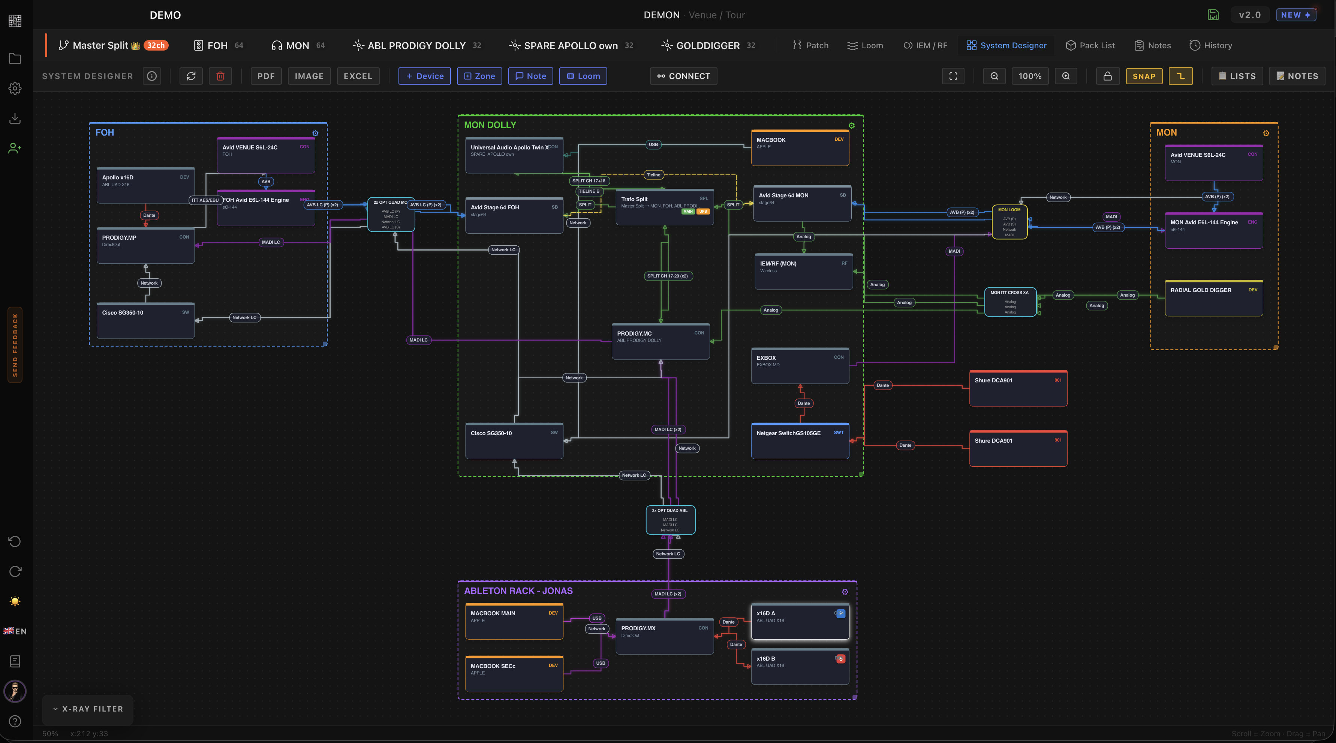Open the ABL PRODIGY DOLLY tab
This screenshot has height=743, width=1336.
tap(417, 46)
